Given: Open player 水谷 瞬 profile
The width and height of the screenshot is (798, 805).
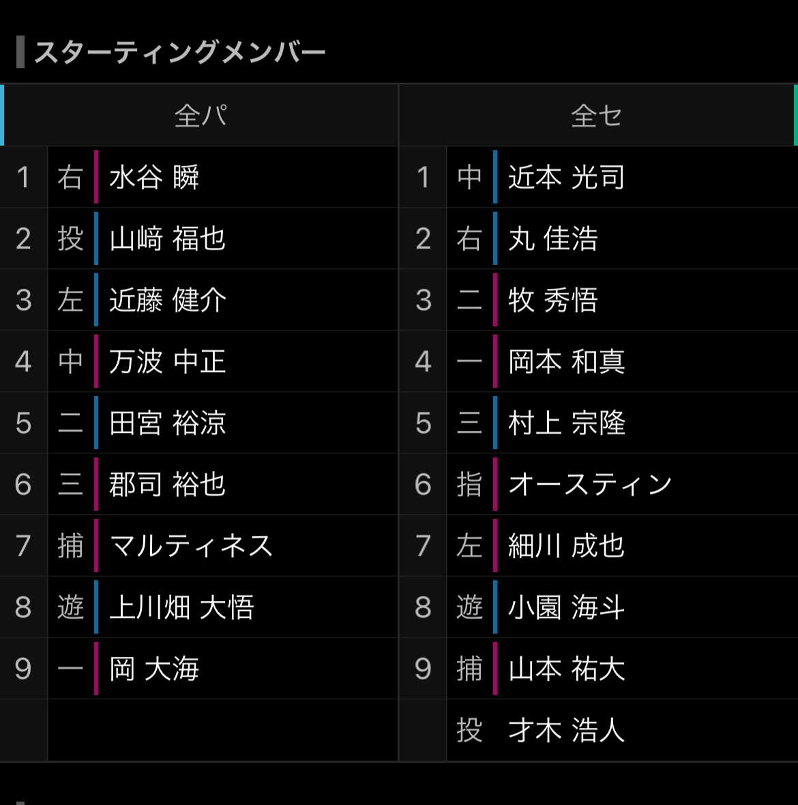Looking at the screenshot, I should pyautogui.click(x=154, y=178).
